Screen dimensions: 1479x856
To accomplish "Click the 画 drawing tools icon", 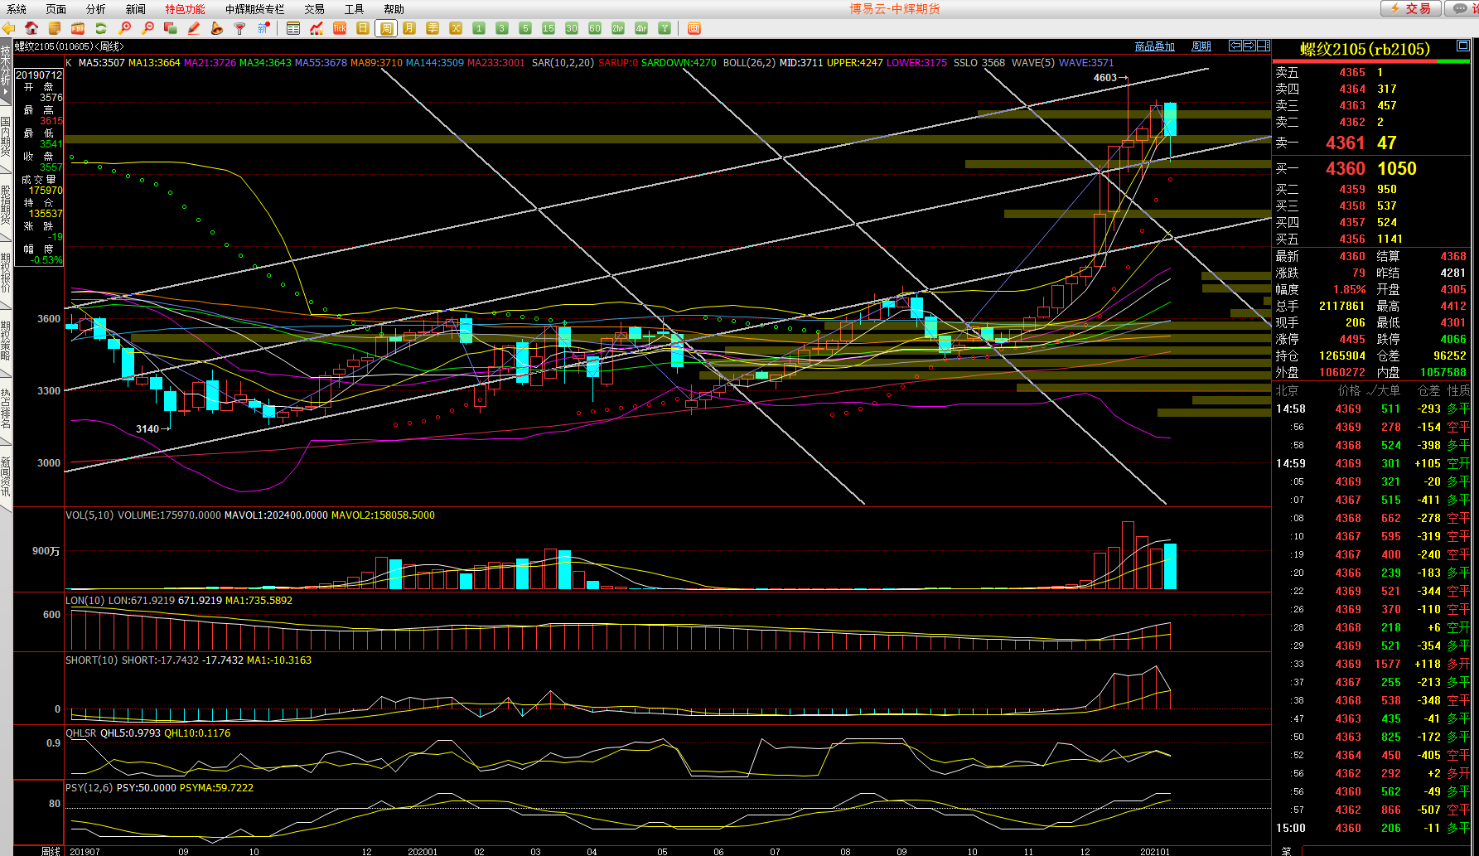I will 694,28.
